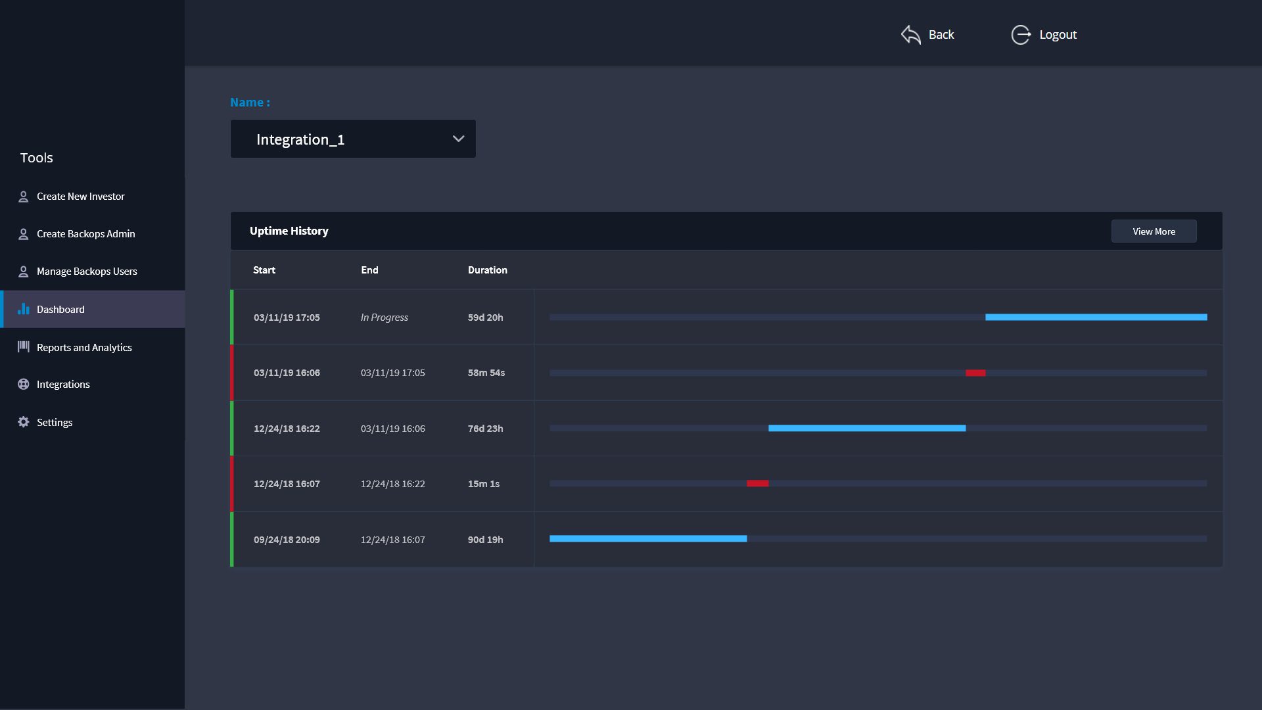1262x710 pixels.
Task: Go to Integrations in the sidebar
Action: click(x=63, y=385)
